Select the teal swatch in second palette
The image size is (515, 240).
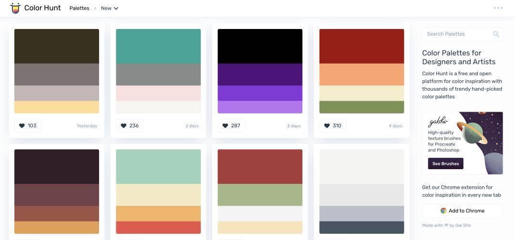point(158,46)
